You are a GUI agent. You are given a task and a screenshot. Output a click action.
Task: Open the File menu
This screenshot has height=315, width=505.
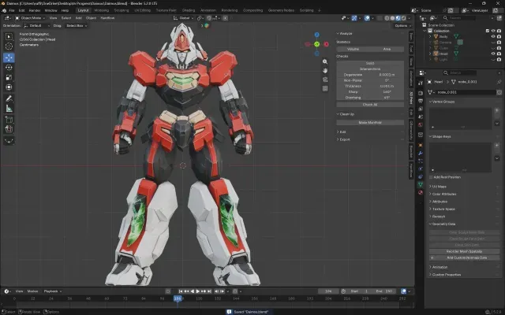[x=12, y=10]
